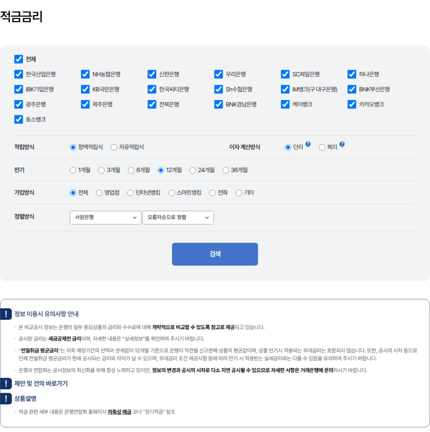Select 6개월 maturity option
The image size is (430, 432).
pyautogui.click(x=131, y=170)
